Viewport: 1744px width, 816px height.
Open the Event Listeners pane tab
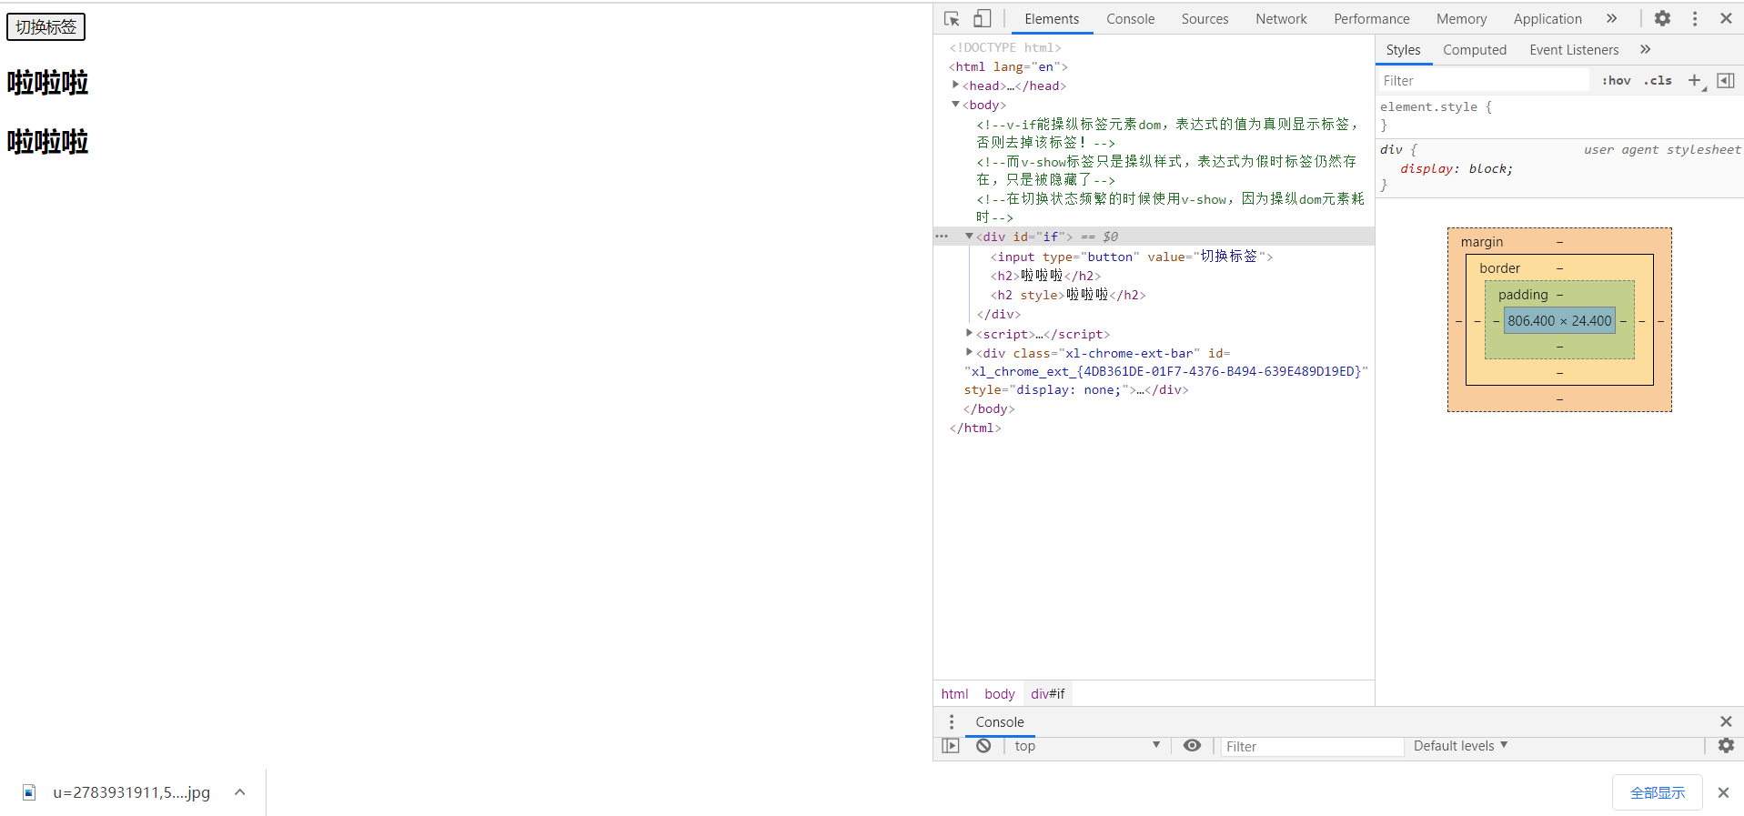(1574, 50)
